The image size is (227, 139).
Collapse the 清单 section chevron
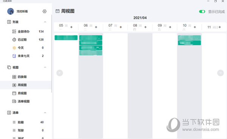(45, 113)
